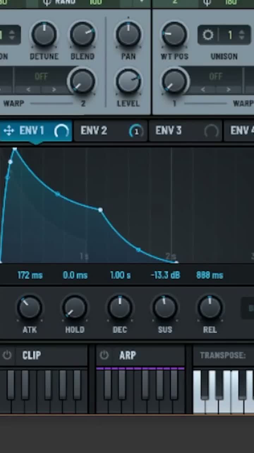Click oscillator A WARP amount knob
Screen dimensions: 254x453
82,81
